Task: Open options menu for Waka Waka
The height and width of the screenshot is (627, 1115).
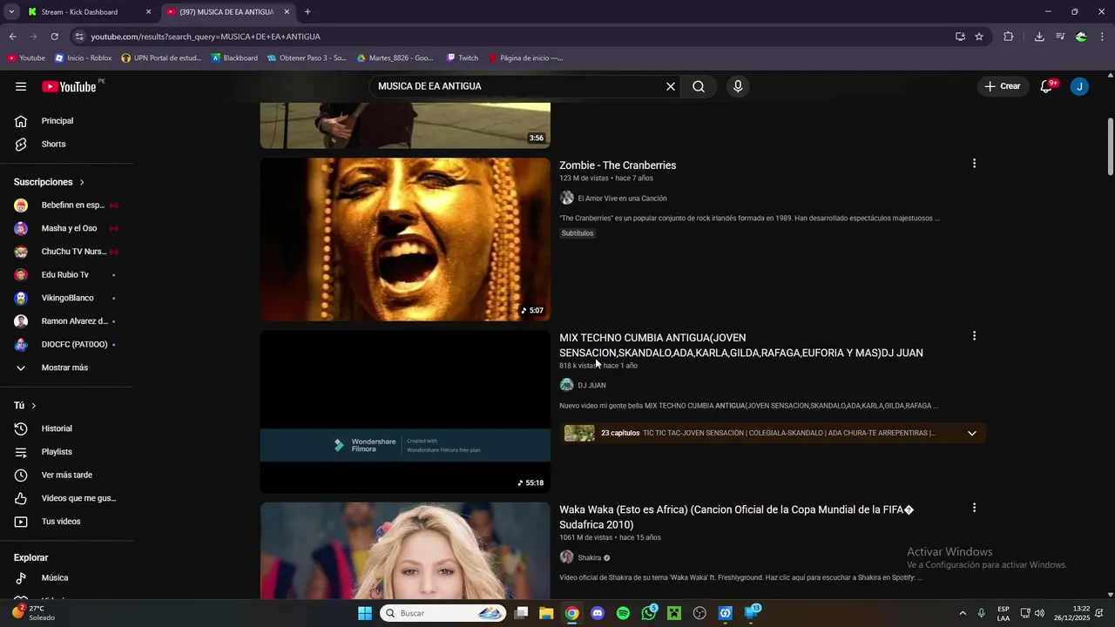Action: pos(974,508)
